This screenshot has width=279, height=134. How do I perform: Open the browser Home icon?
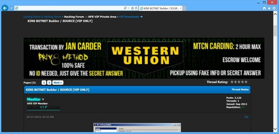click(x=265, y=8)
